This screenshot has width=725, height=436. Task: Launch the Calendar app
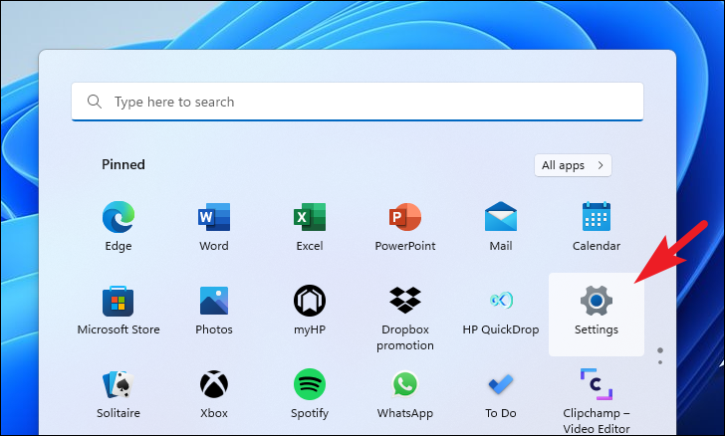pos(597,226)
